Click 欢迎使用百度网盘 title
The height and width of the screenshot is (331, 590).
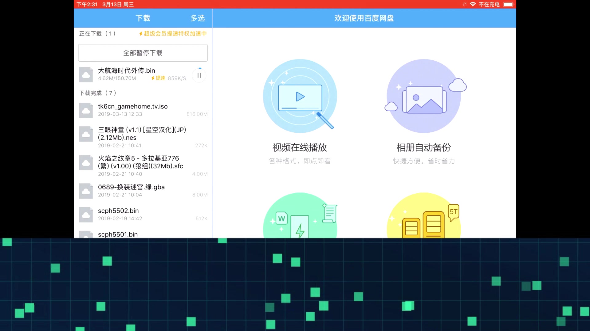tap(364, 18)
